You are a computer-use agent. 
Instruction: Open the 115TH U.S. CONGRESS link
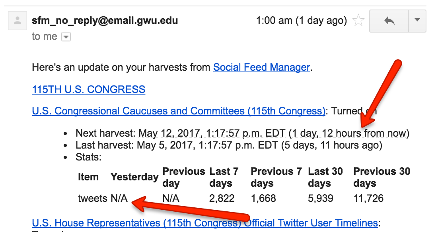(x=88, y=89)
